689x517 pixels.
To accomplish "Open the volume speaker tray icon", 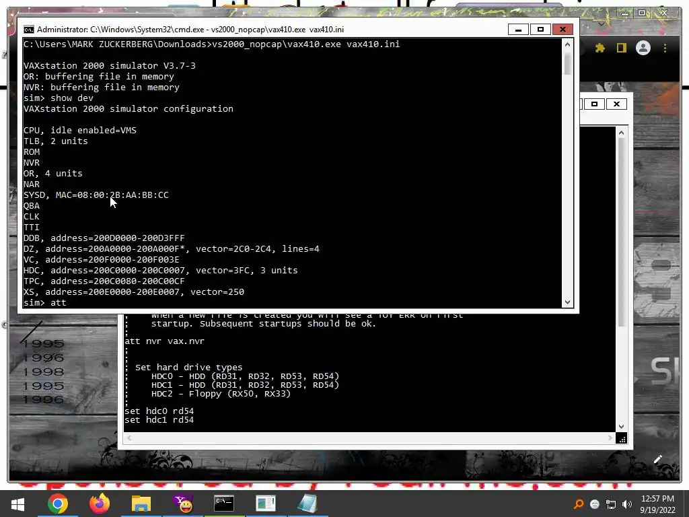I will pos(627,504).
